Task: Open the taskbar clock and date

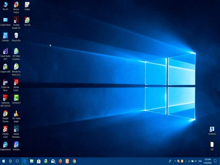Action: point(208,161)
